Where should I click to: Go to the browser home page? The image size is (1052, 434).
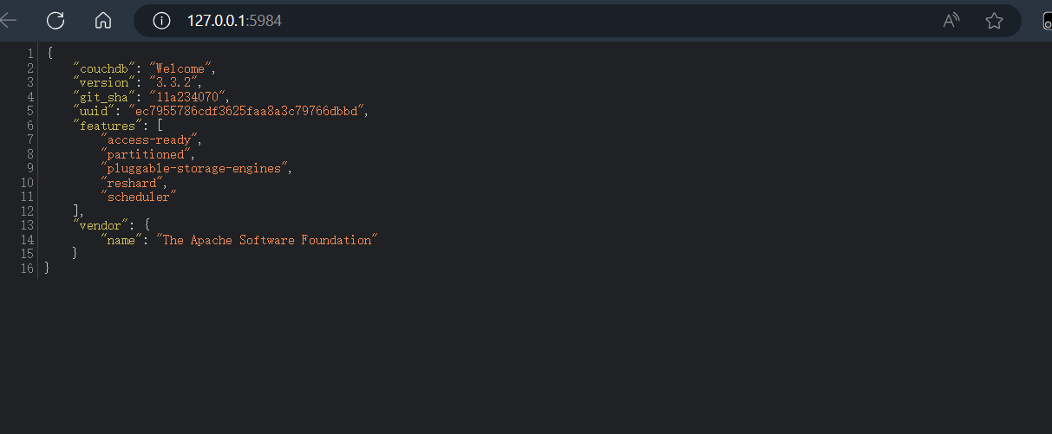point(103,21)
